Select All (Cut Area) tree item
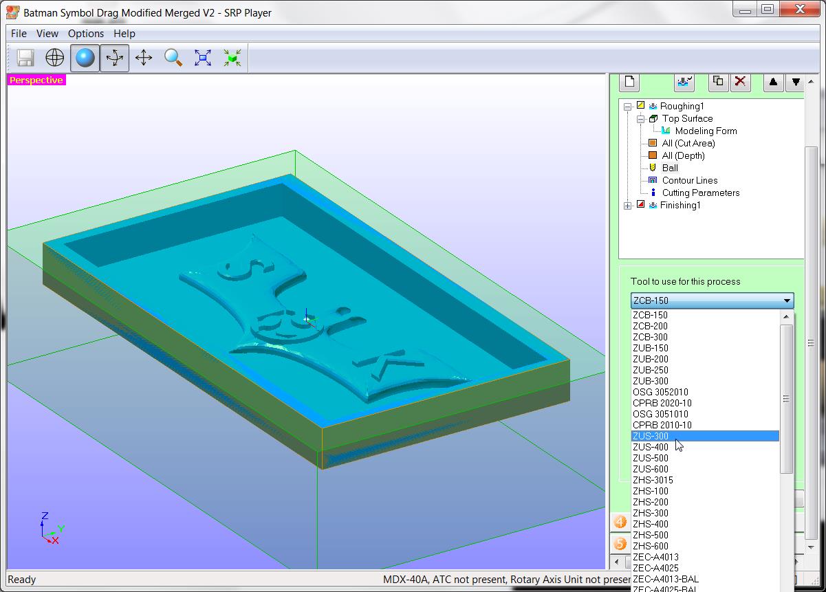 click(x=688, y=143)
